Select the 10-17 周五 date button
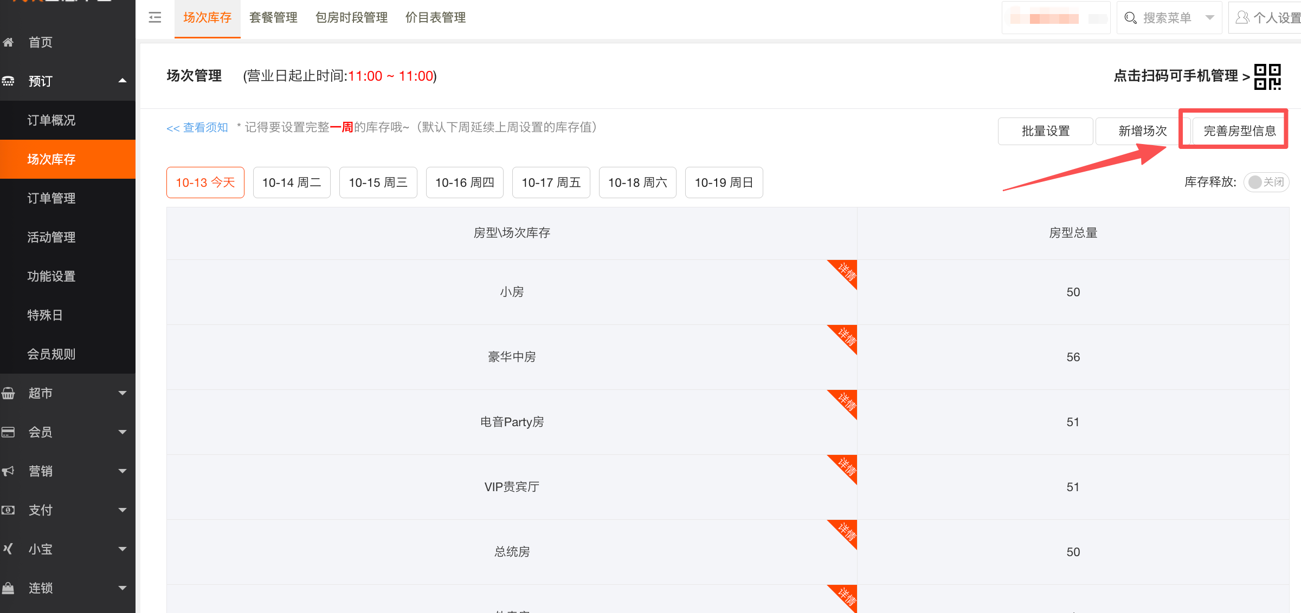The width and height of the screenshot is (1301, 613). coord(551,183)
